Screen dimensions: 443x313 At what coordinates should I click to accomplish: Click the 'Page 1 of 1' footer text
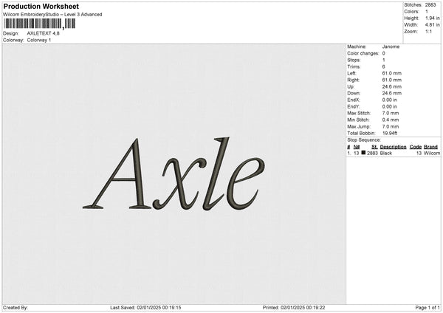pos(427,308)
